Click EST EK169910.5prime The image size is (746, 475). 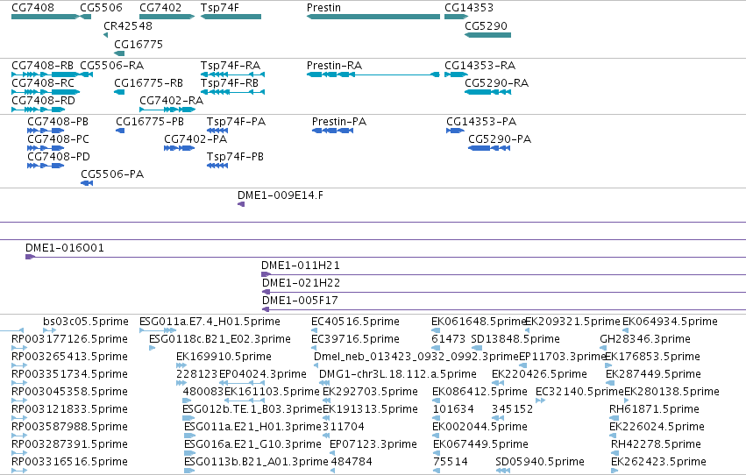pos(181,365)
